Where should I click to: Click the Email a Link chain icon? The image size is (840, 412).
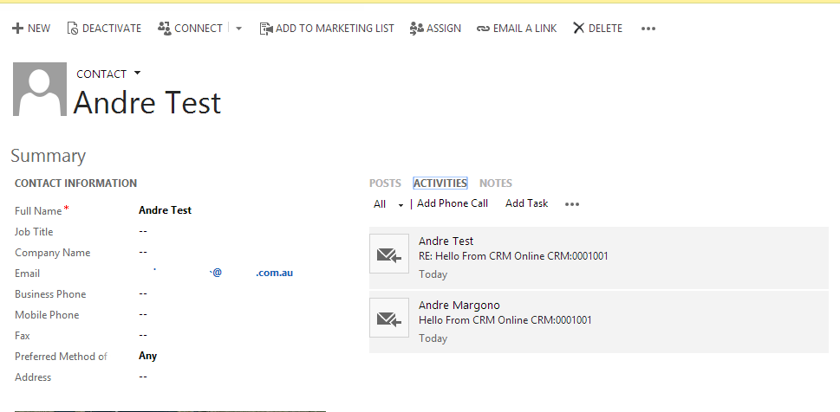pyautogui.click(x=483, y=29)
